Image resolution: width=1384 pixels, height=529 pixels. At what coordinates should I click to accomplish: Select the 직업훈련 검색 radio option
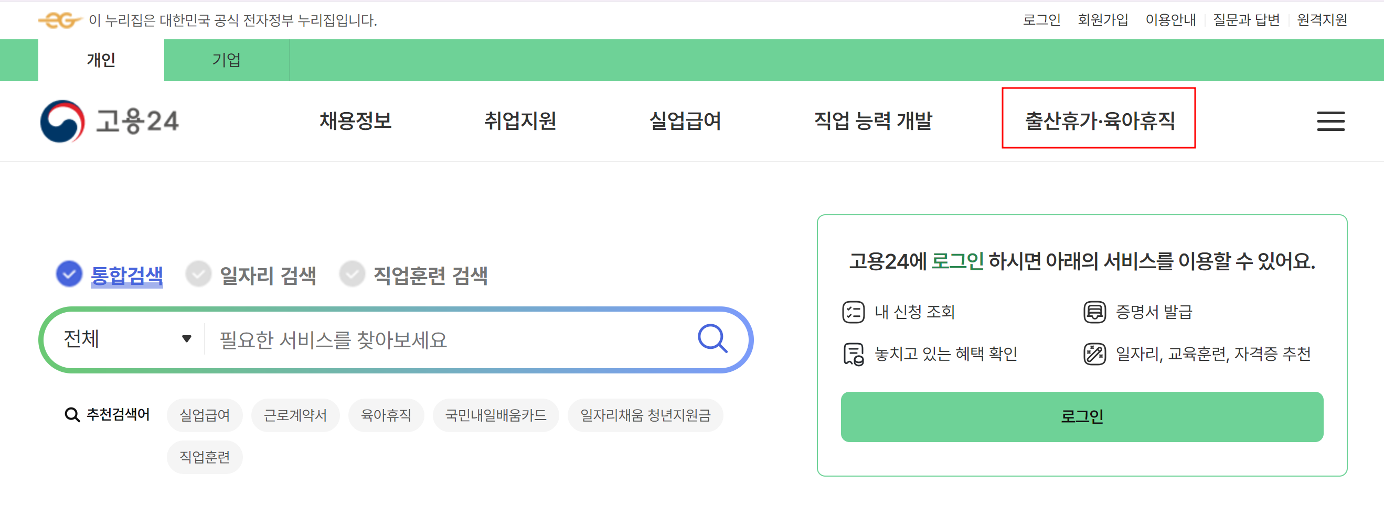tap(352, 274)
